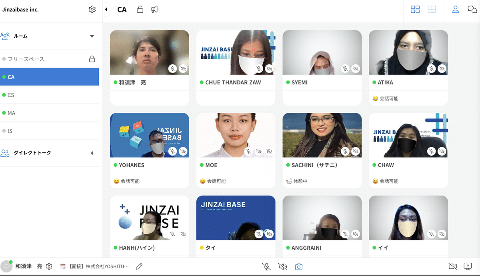This screenshot has height=276, width=480.
Task: Collapse the left sidebar with arrow
Action: tap(106, 9)
